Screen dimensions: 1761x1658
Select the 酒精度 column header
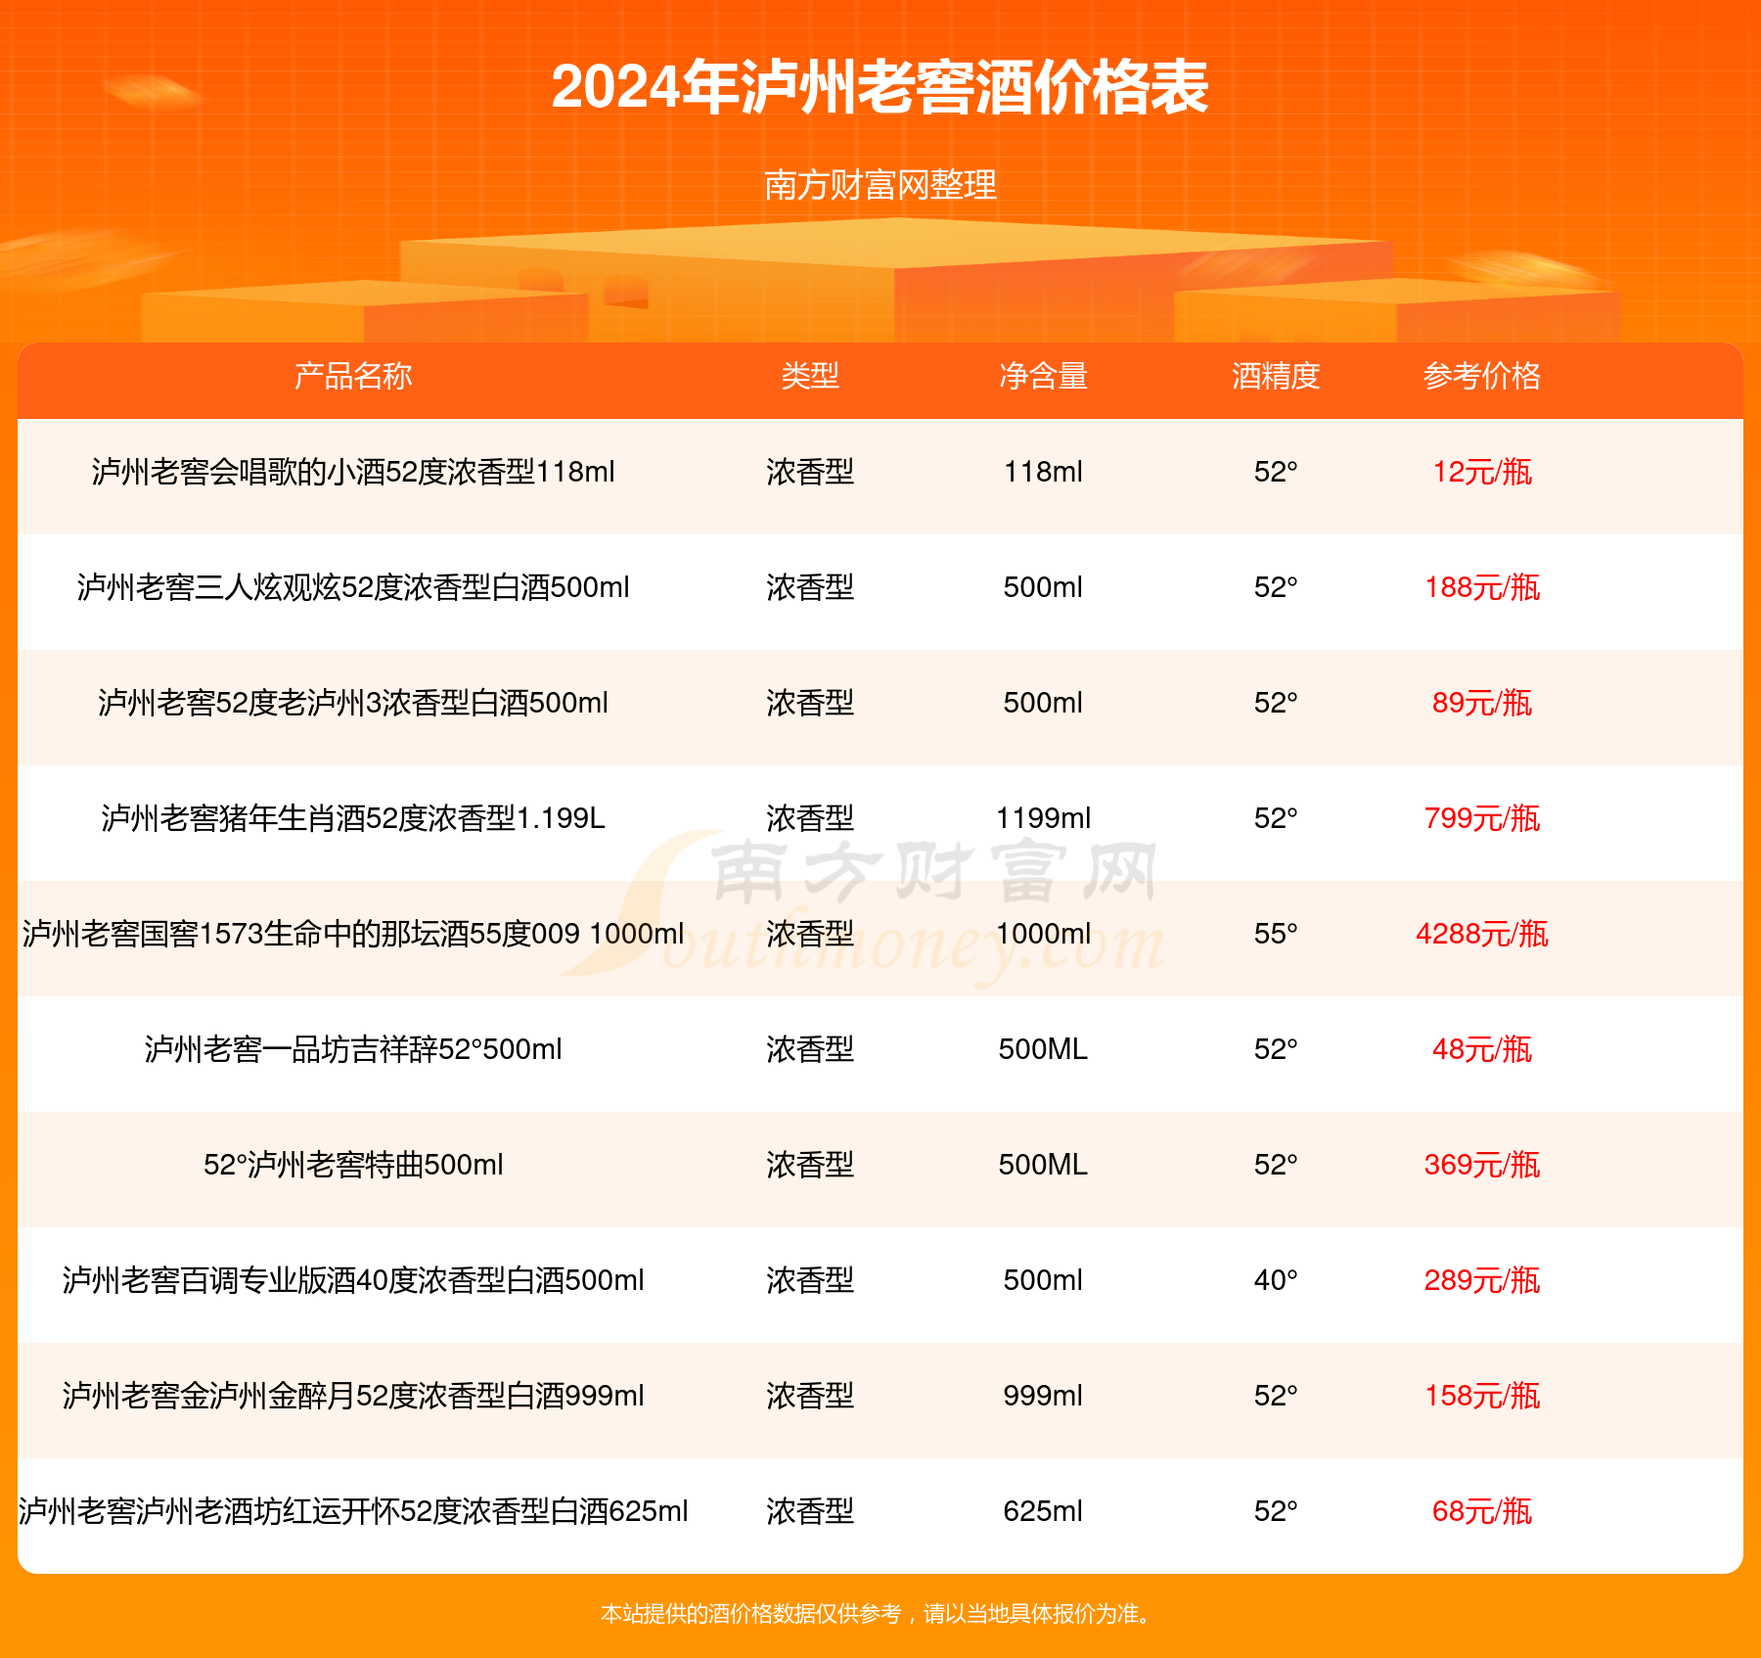click(1276, 376)
